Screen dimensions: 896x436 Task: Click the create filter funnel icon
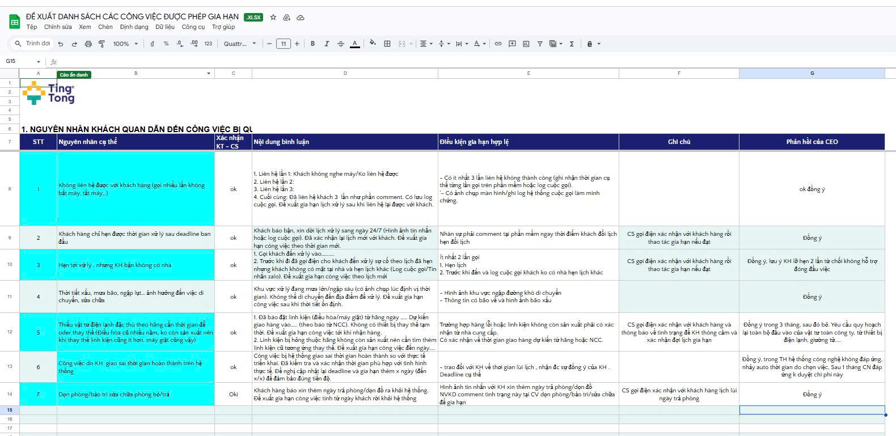(x=540, y=44)
